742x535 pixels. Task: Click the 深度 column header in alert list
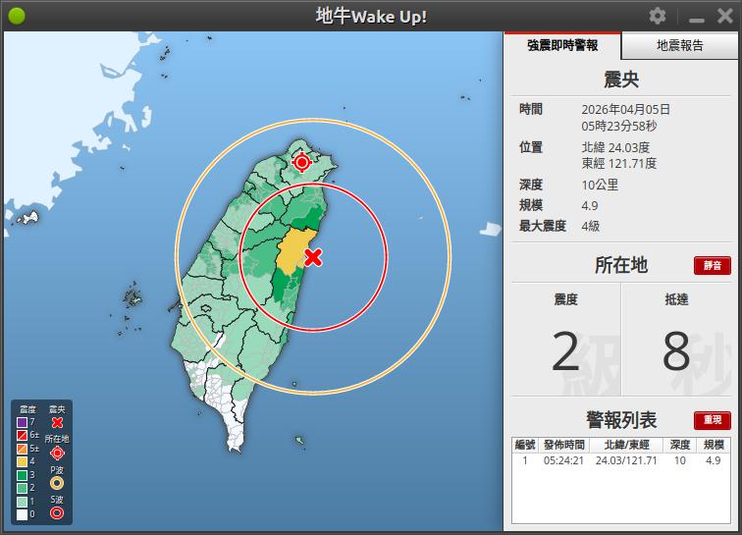680,445
